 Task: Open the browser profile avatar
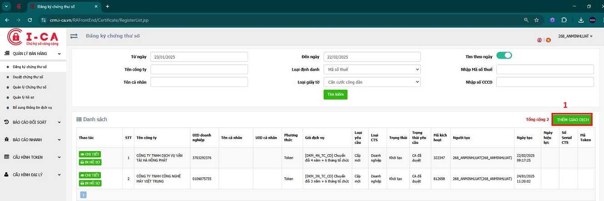tap(593, 20)
